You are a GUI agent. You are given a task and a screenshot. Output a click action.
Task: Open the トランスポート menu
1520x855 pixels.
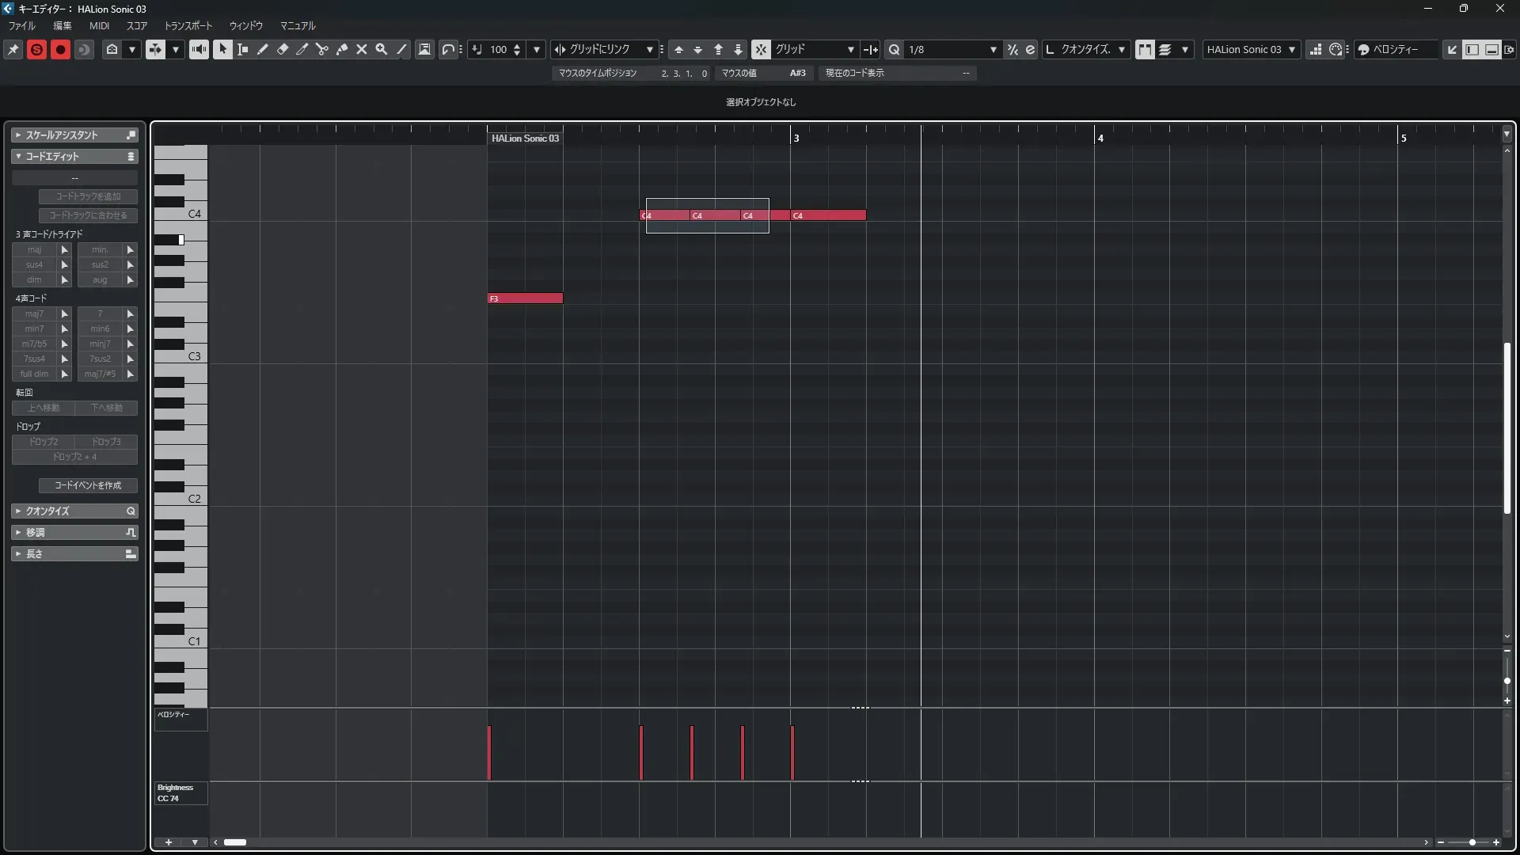click(x=188, y=25)
